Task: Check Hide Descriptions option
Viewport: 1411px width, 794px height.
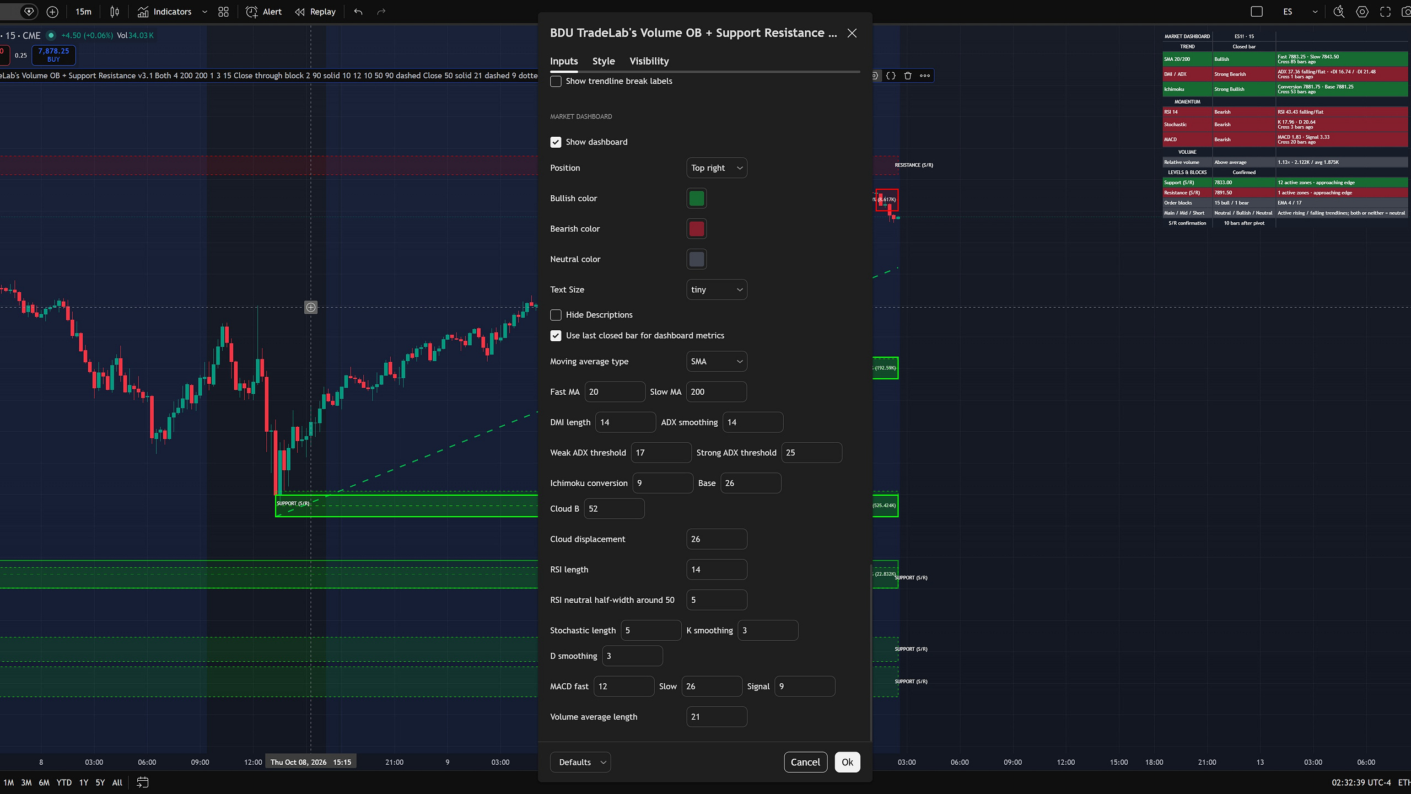Action: pos(556,315)
